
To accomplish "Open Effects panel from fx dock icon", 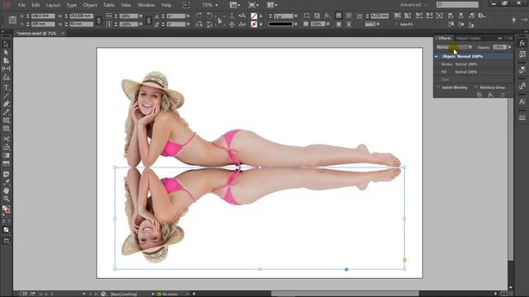I will point(522,44).
